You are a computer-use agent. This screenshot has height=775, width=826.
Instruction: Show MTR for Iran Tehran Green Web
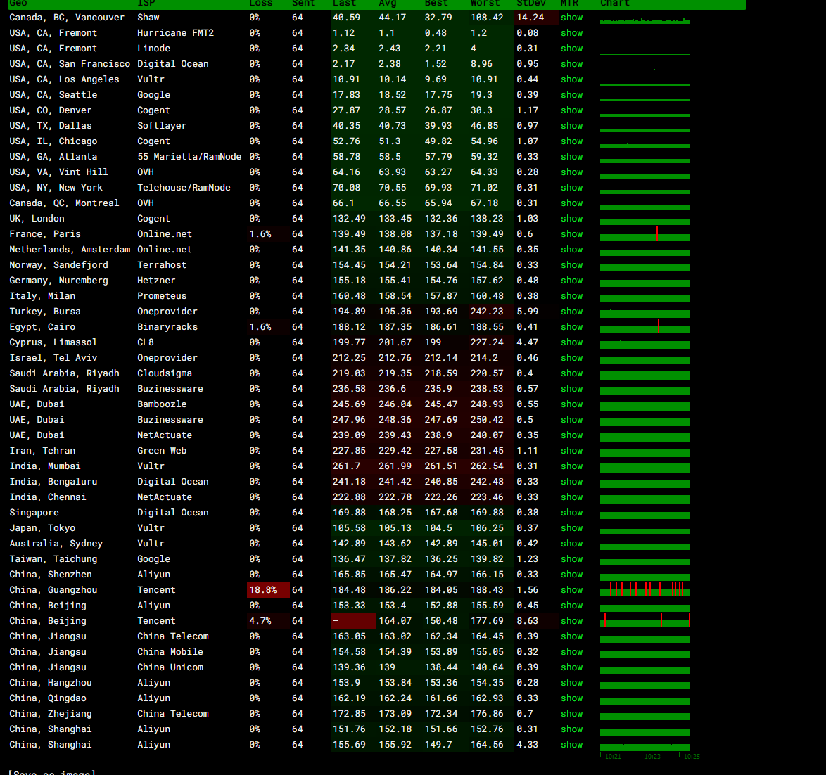pyautogui.click(x=571, y=451)
